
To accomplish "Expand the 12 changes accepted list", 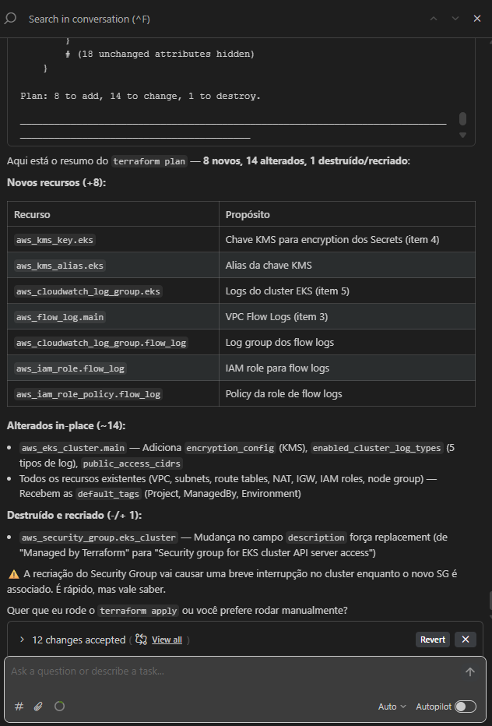I will pyautogui.click(x=22, y=640).
